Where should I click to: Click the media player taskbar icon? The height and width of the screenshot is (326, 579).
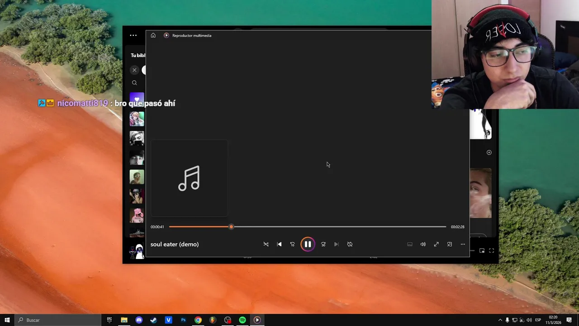coord(257,320)
